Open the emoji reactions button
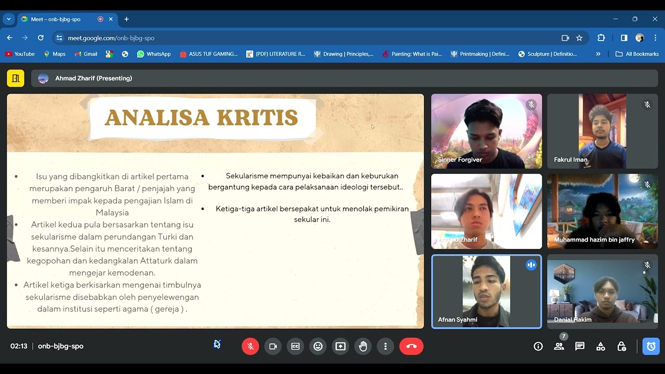Viewport: 665px width, 374px height. click(318, 346)
